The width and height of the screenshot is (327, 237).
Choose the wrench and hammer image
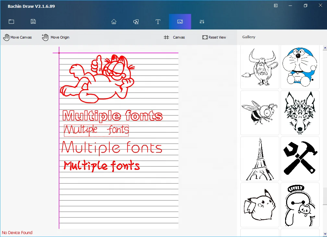coord(300,159)
